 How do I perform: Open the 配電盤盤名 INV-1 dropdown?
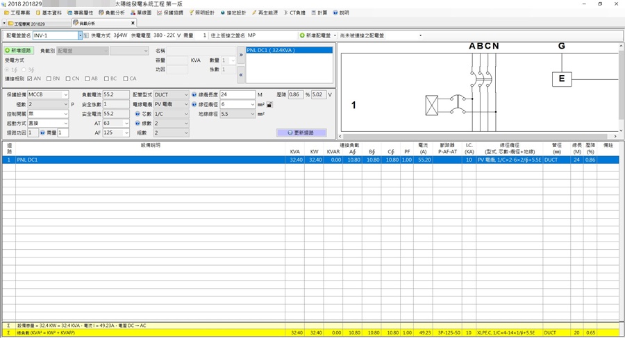80,35
